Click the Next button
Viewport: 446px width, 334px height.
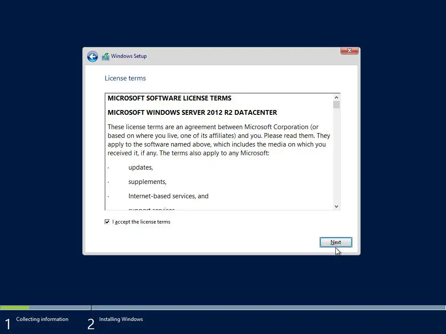(x=336, y=242)
